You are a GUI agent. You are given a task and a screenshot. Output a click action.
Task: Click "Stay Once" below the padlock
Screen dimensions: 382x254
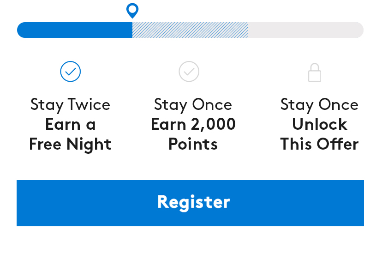319,104
